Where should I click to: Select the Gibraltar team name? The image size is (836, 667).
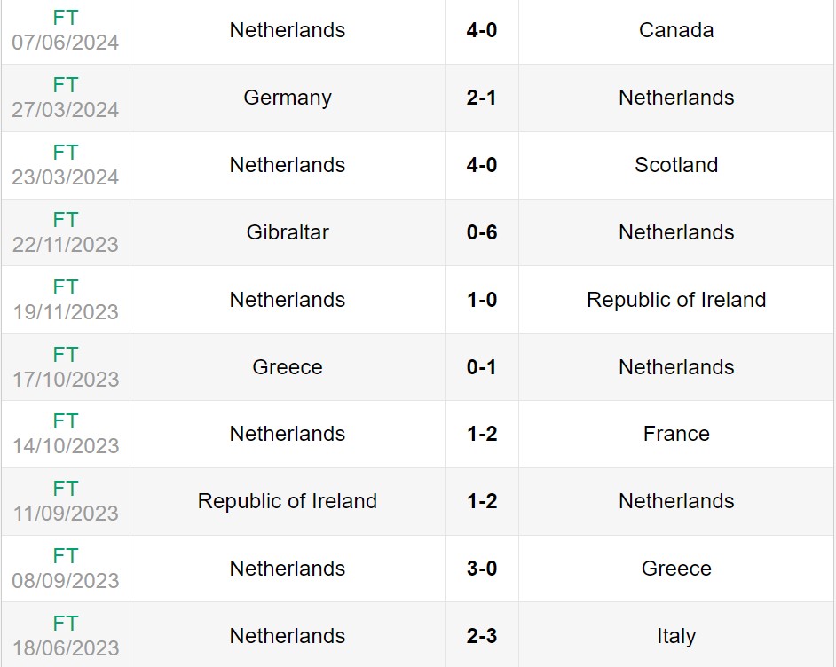click(x=288, y=232)
